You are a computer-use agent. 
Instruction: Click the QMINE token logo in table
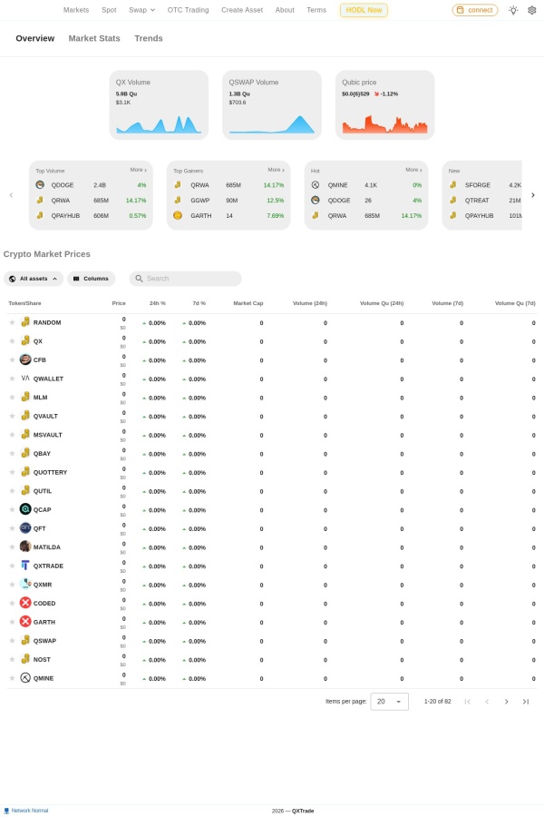coord(25,678)
